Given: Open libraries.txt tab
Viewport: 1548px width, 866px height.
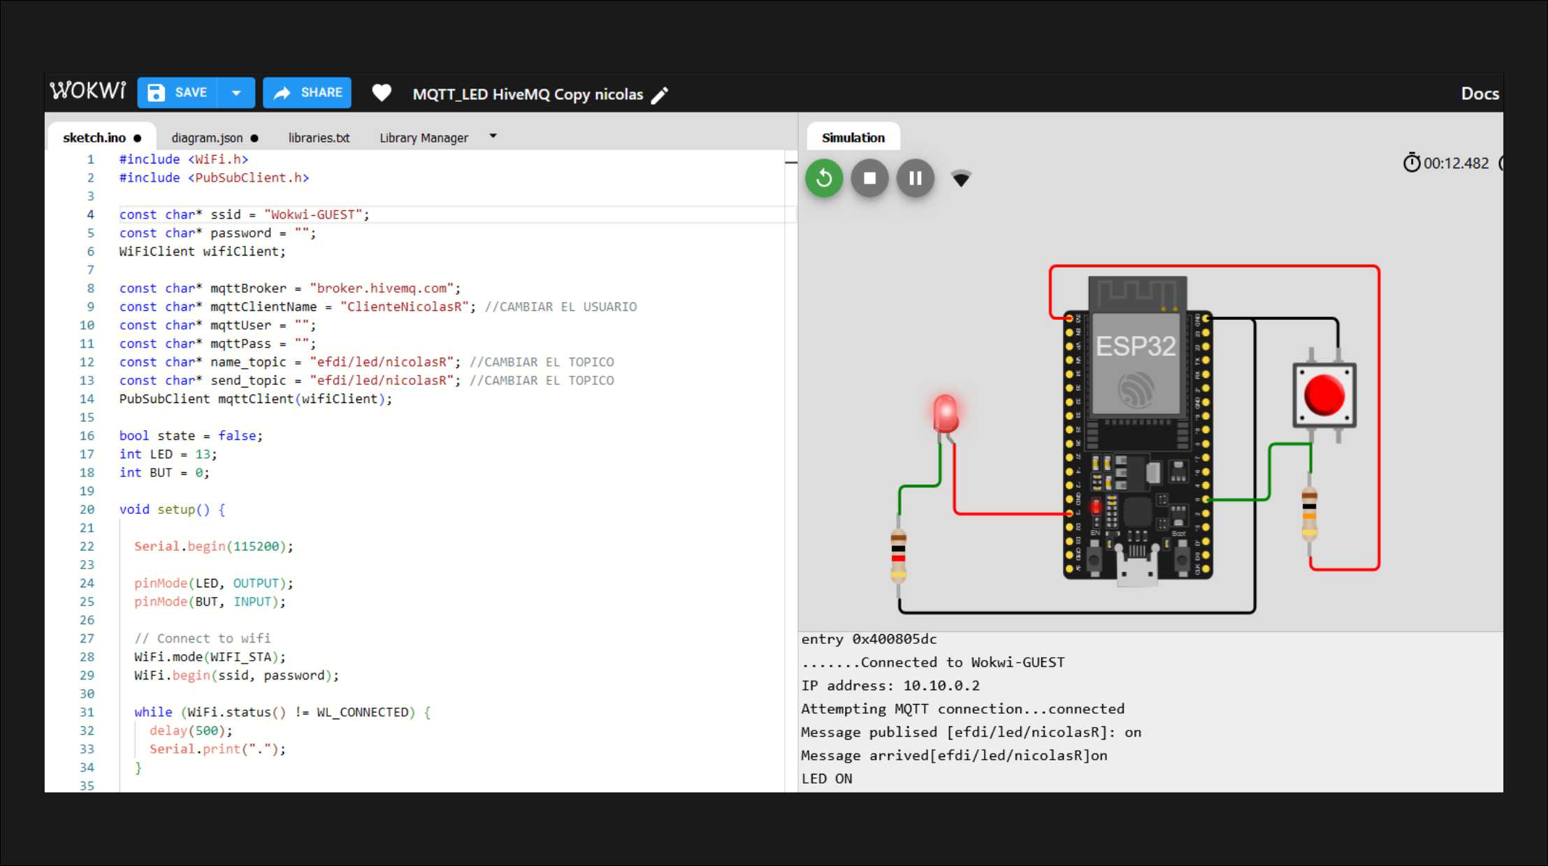Looking at the screenshot, I should (x=319, y=138).
